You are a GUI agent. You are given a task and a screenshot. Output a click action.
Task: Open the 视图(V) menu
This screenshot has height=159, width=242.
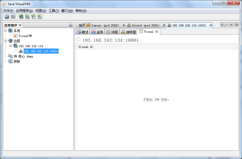(41, 11)
